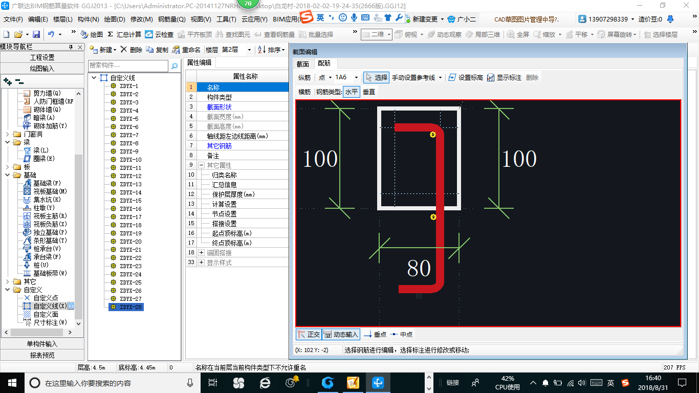The image size is (699, 393).
Task: Select 集水坑(K) in navigation tree
Action: (x=47, y=200)
